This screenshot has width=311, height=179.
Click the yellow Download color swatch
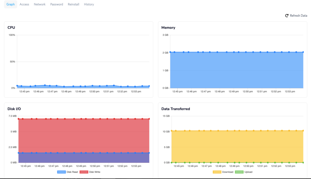(x=217, y=172)
